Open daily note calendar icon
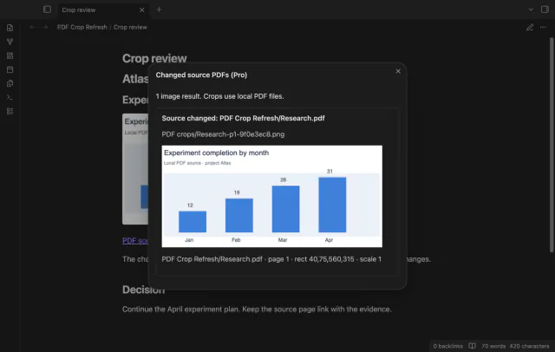The image size is (555, 352). (10, 69)
